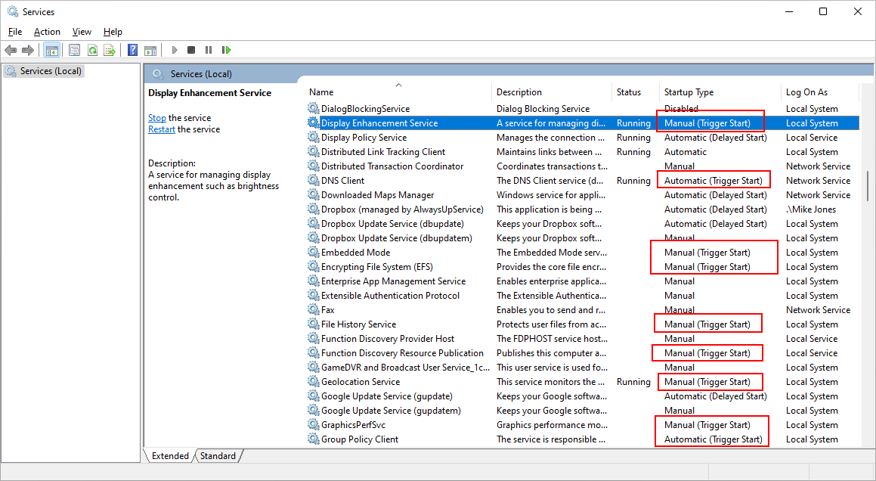This screenshot has width=876, height=481.
Task: Select Dropbox Update Service (dbupdatem) row
Action: (397, 237)
